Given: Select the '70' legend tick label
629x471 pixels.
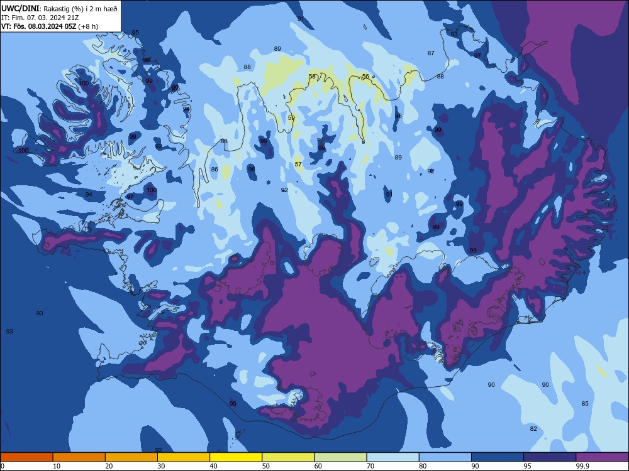Looking at the screenshot, I should point(370,466).
